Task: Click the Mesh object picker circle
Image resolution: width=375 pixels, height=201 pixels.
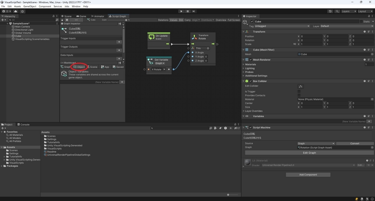Action: coord(372,54)
